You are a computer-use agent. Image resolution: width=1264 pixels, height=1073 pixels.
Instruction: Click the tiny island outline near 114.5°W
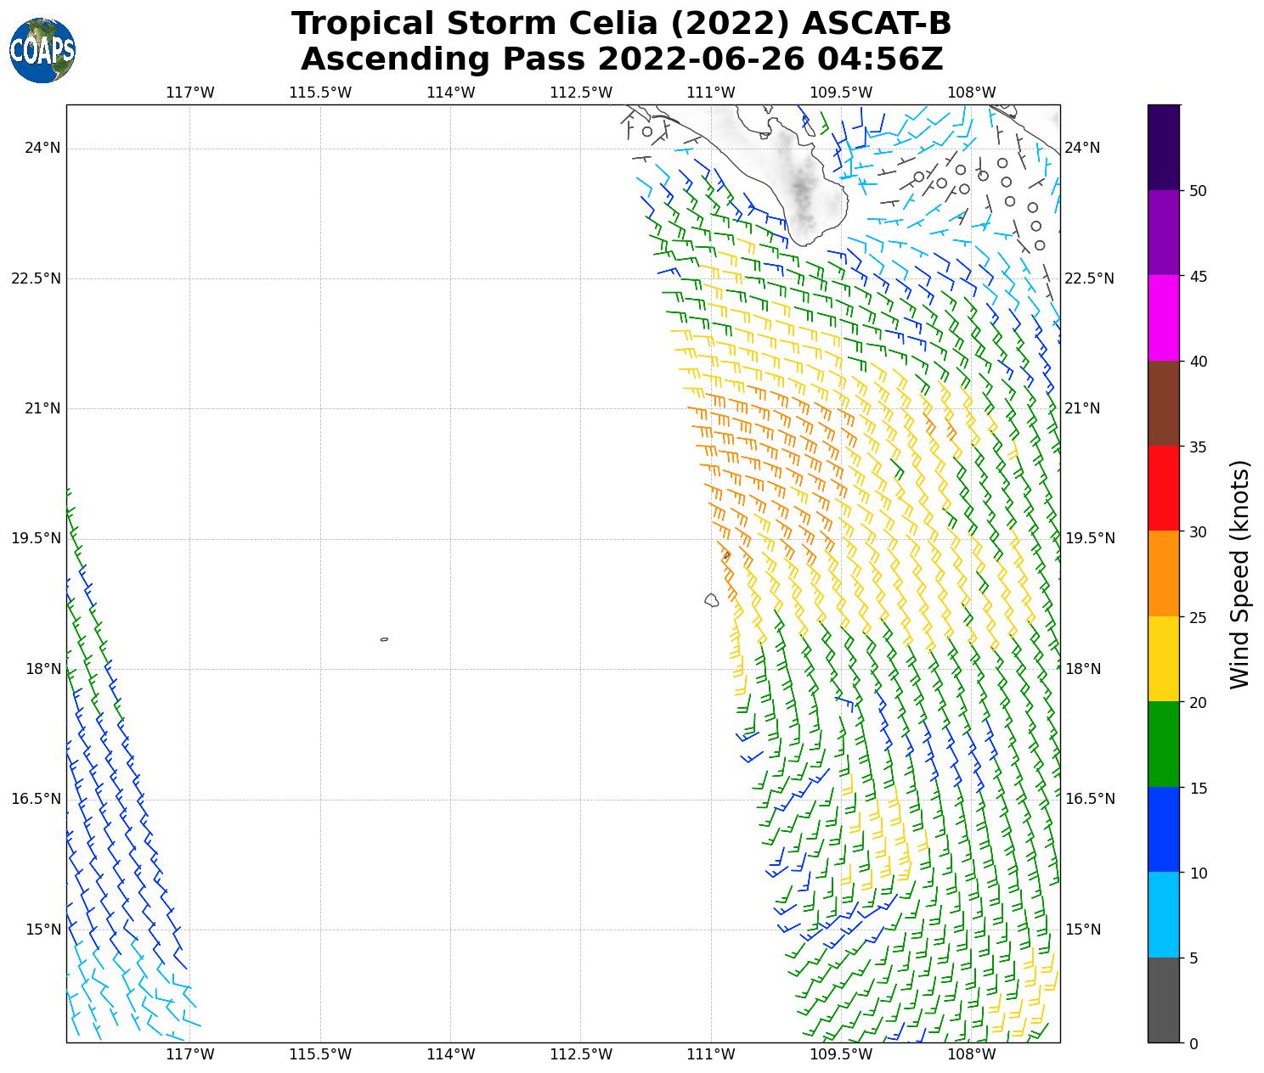pos(384,639)
